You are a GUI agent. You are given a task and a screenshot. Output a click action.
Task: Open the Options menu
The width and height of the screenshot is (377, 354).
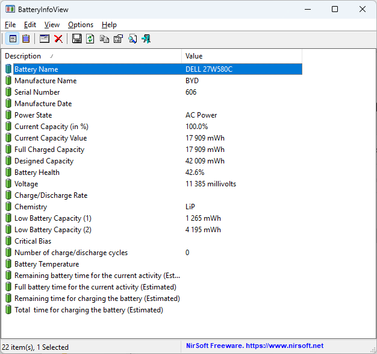(x=81, y=25)
